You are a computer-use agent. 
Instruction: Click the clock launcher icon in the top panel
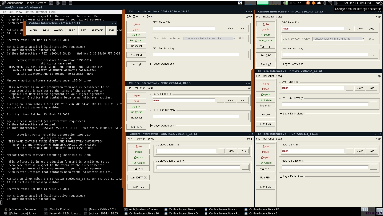pos(57,3)
